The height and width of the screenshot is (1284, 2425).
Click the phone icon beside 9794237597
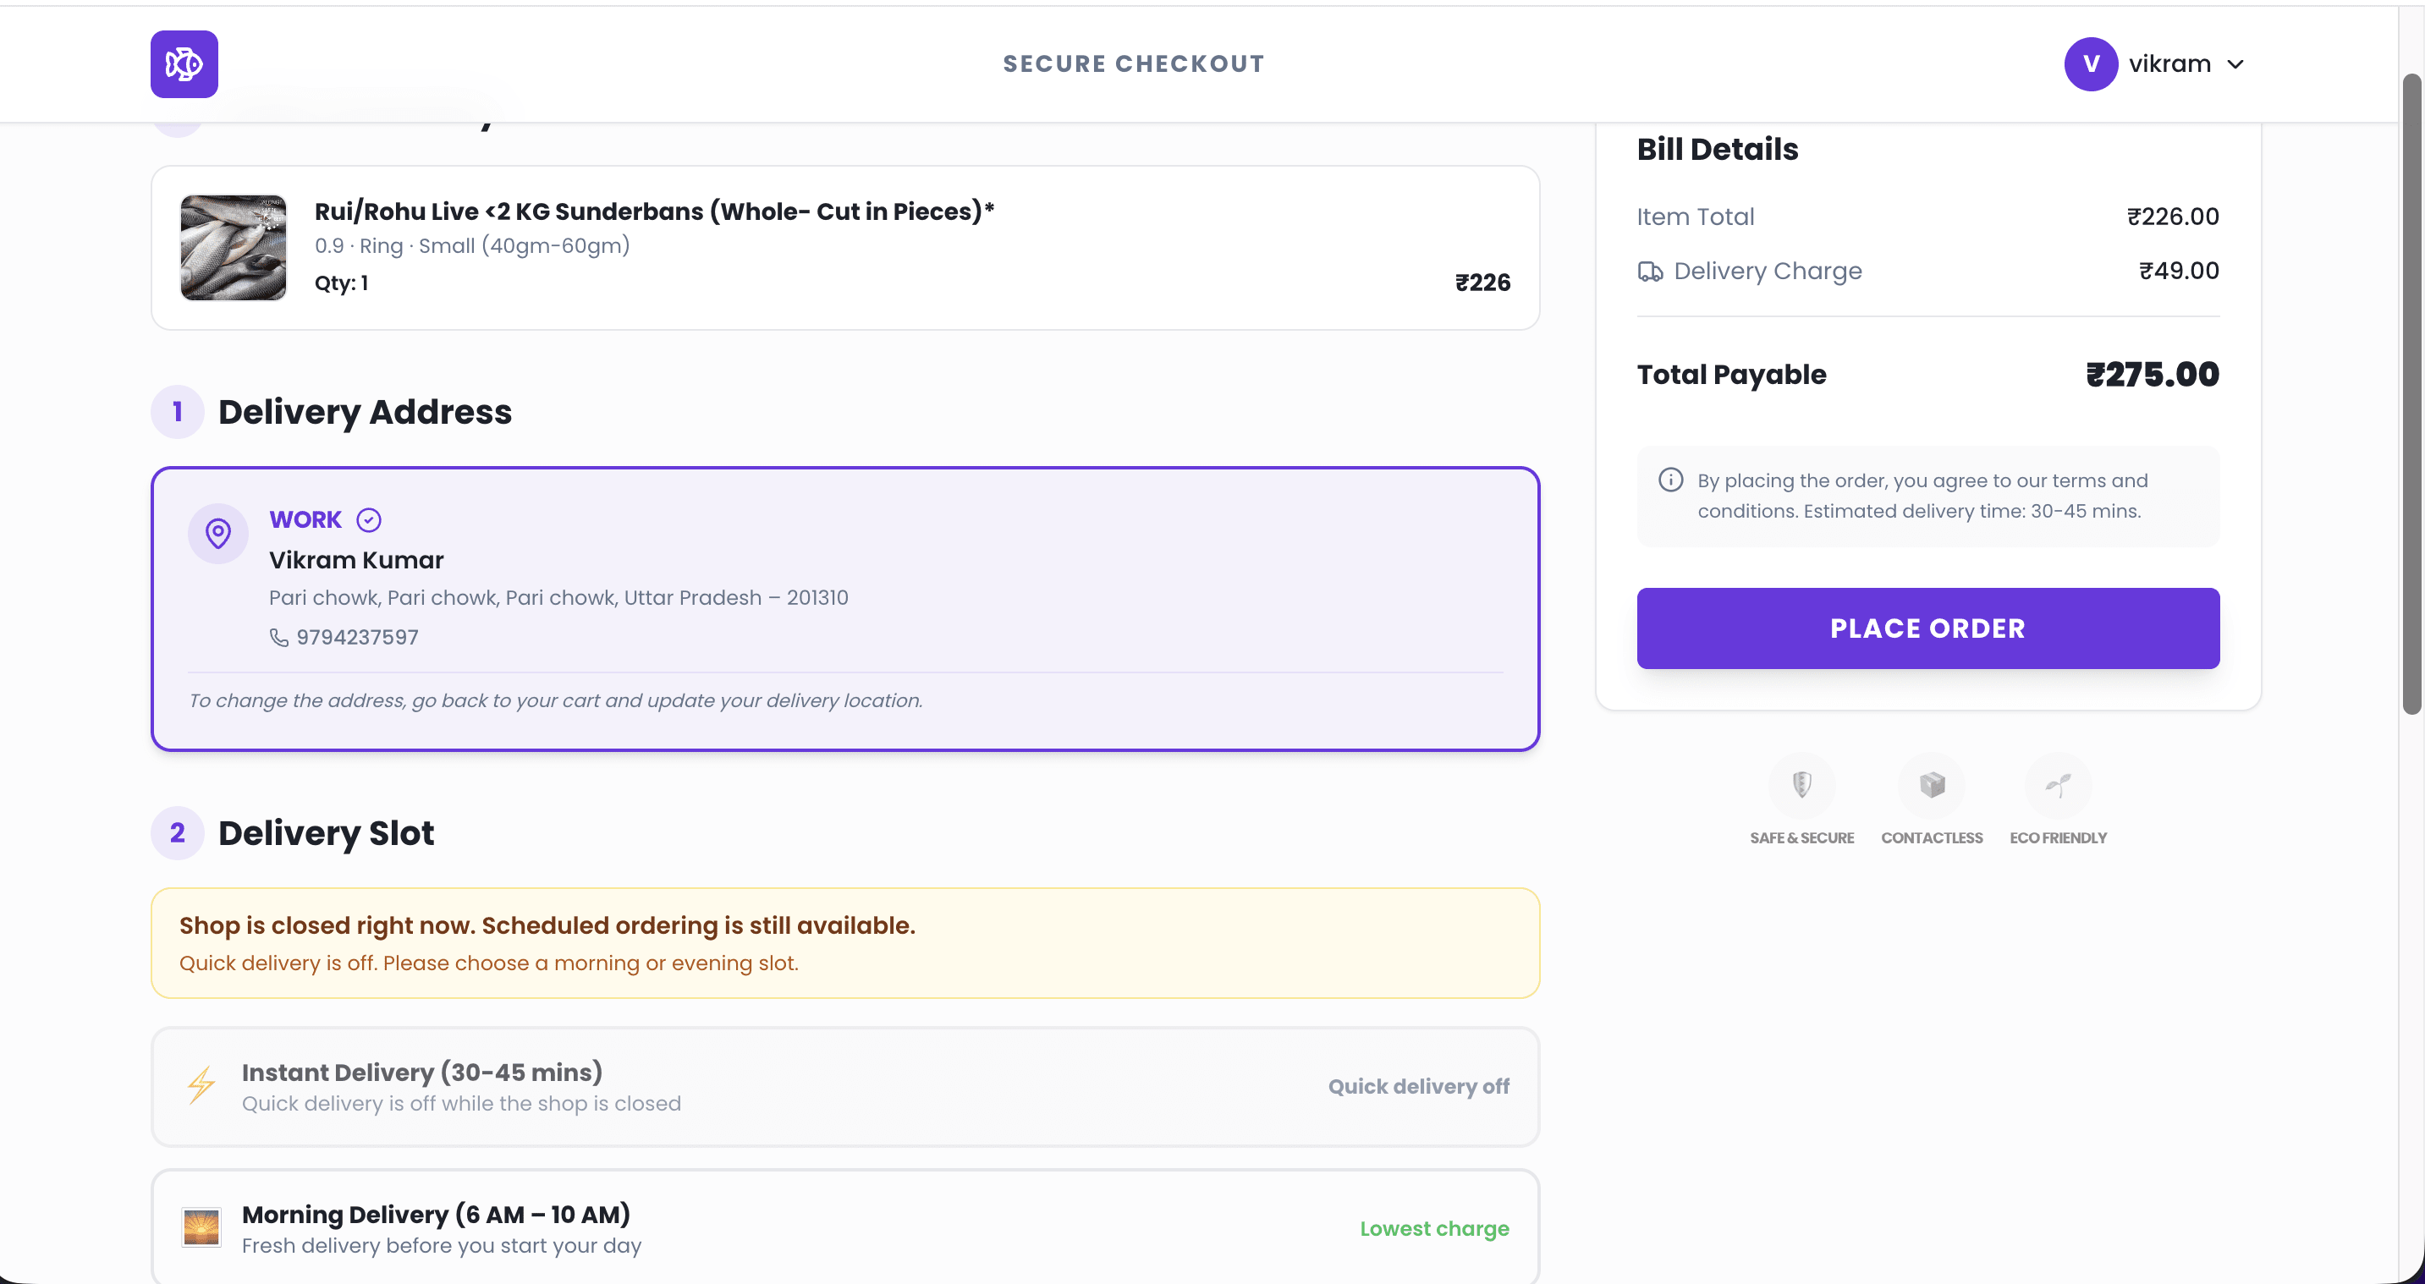click(x=278, y=637)
